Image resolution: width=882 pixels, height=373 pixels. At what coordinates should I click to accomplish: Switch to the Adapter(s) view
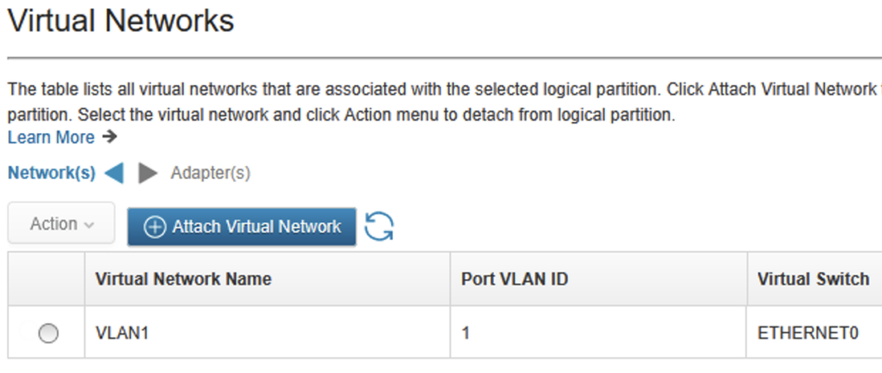coord(210,174)
